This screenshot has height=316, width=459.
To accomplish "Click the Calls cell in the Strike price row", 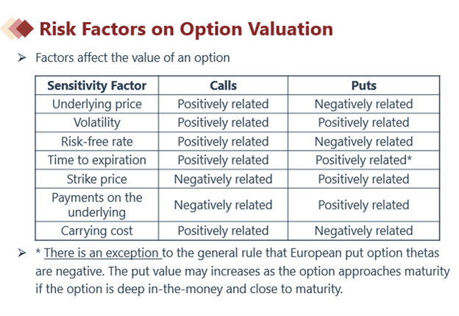I will [x=223, y=179].
